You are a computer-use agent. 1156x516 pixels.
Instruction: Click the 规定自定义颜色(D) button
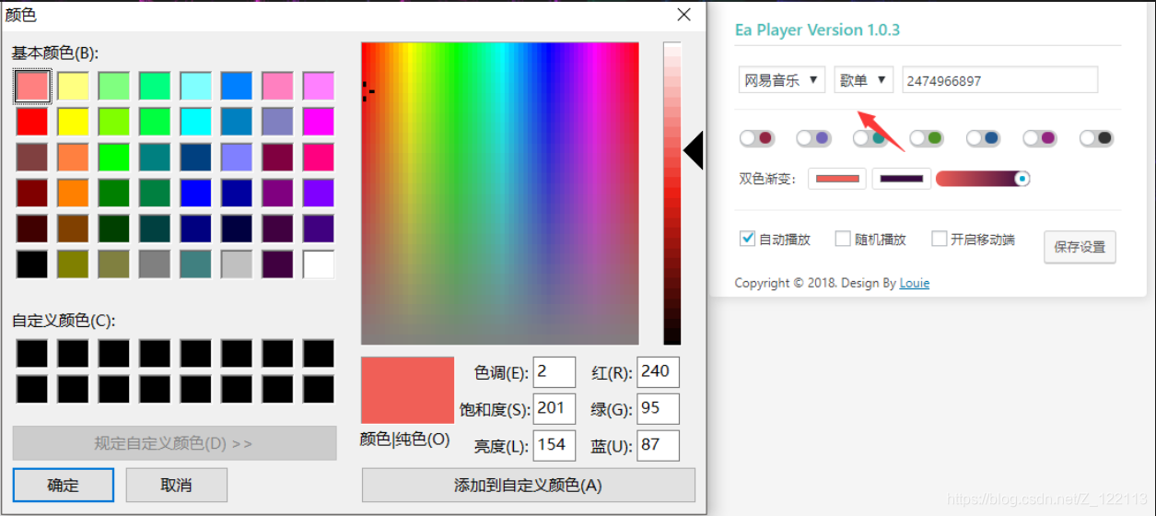tap(174, 443)
